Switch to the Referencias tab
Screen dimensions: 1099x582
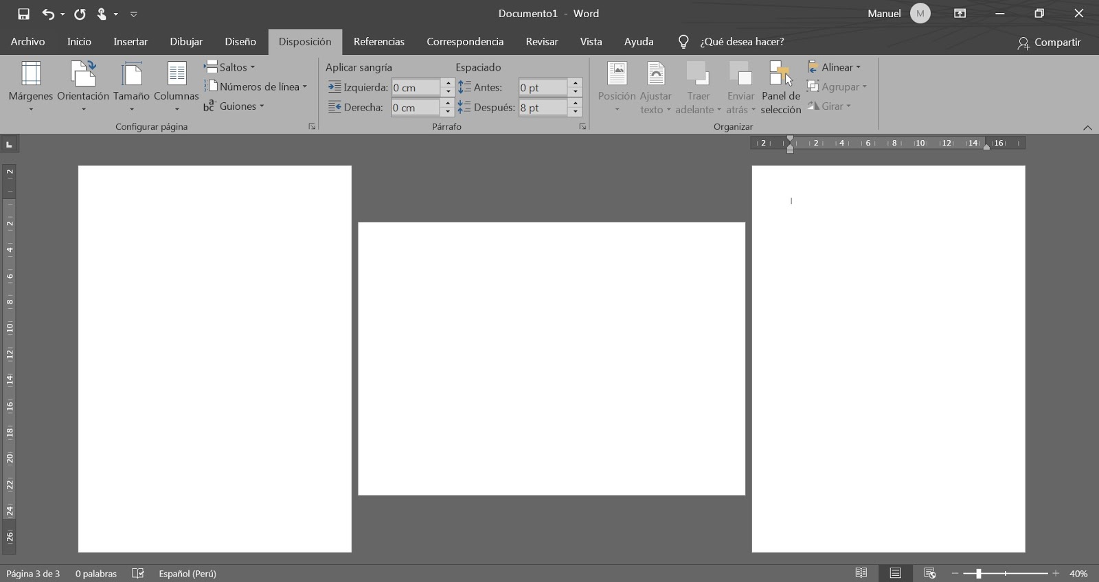[379, 42]
